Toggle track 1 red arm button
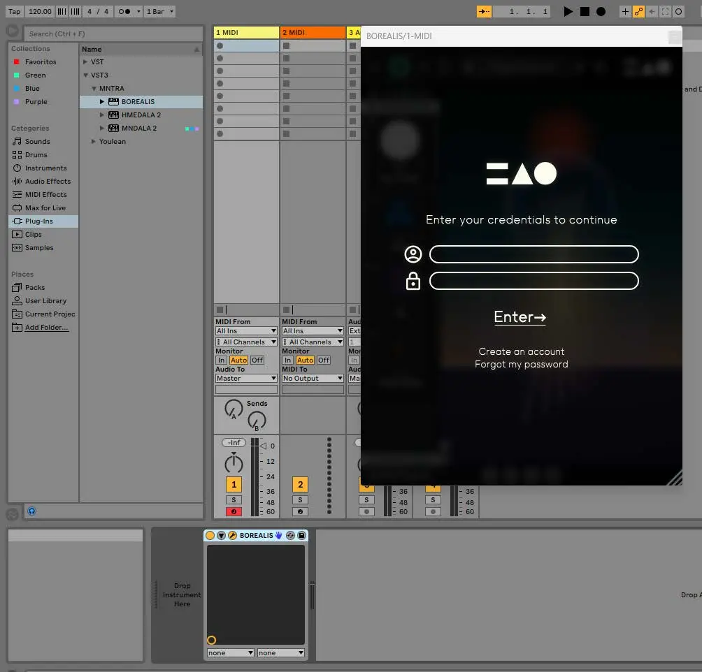The image size is (702, 672). click(234, 512)
